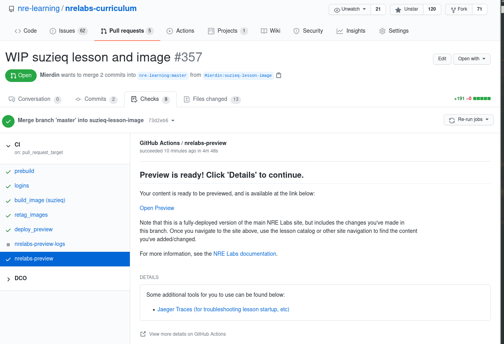The height and width of the screenshot is (344, 504).
Task: Go to the Code tab
Action: pyautogui.click(x=26, y=31)
